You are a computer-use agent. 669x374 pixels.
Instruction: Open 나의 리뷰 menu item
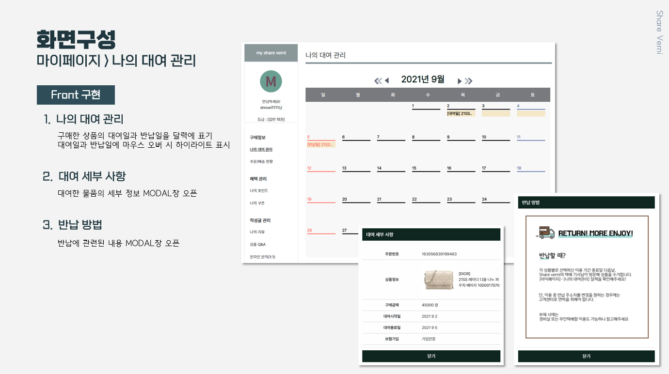click(x=257, y=232)
